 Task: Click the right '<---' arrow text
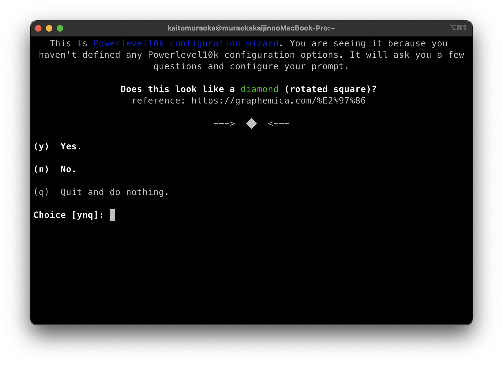click(x=279, y=124)
